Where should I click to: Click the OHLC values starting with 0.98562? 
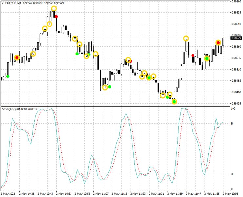43,3
